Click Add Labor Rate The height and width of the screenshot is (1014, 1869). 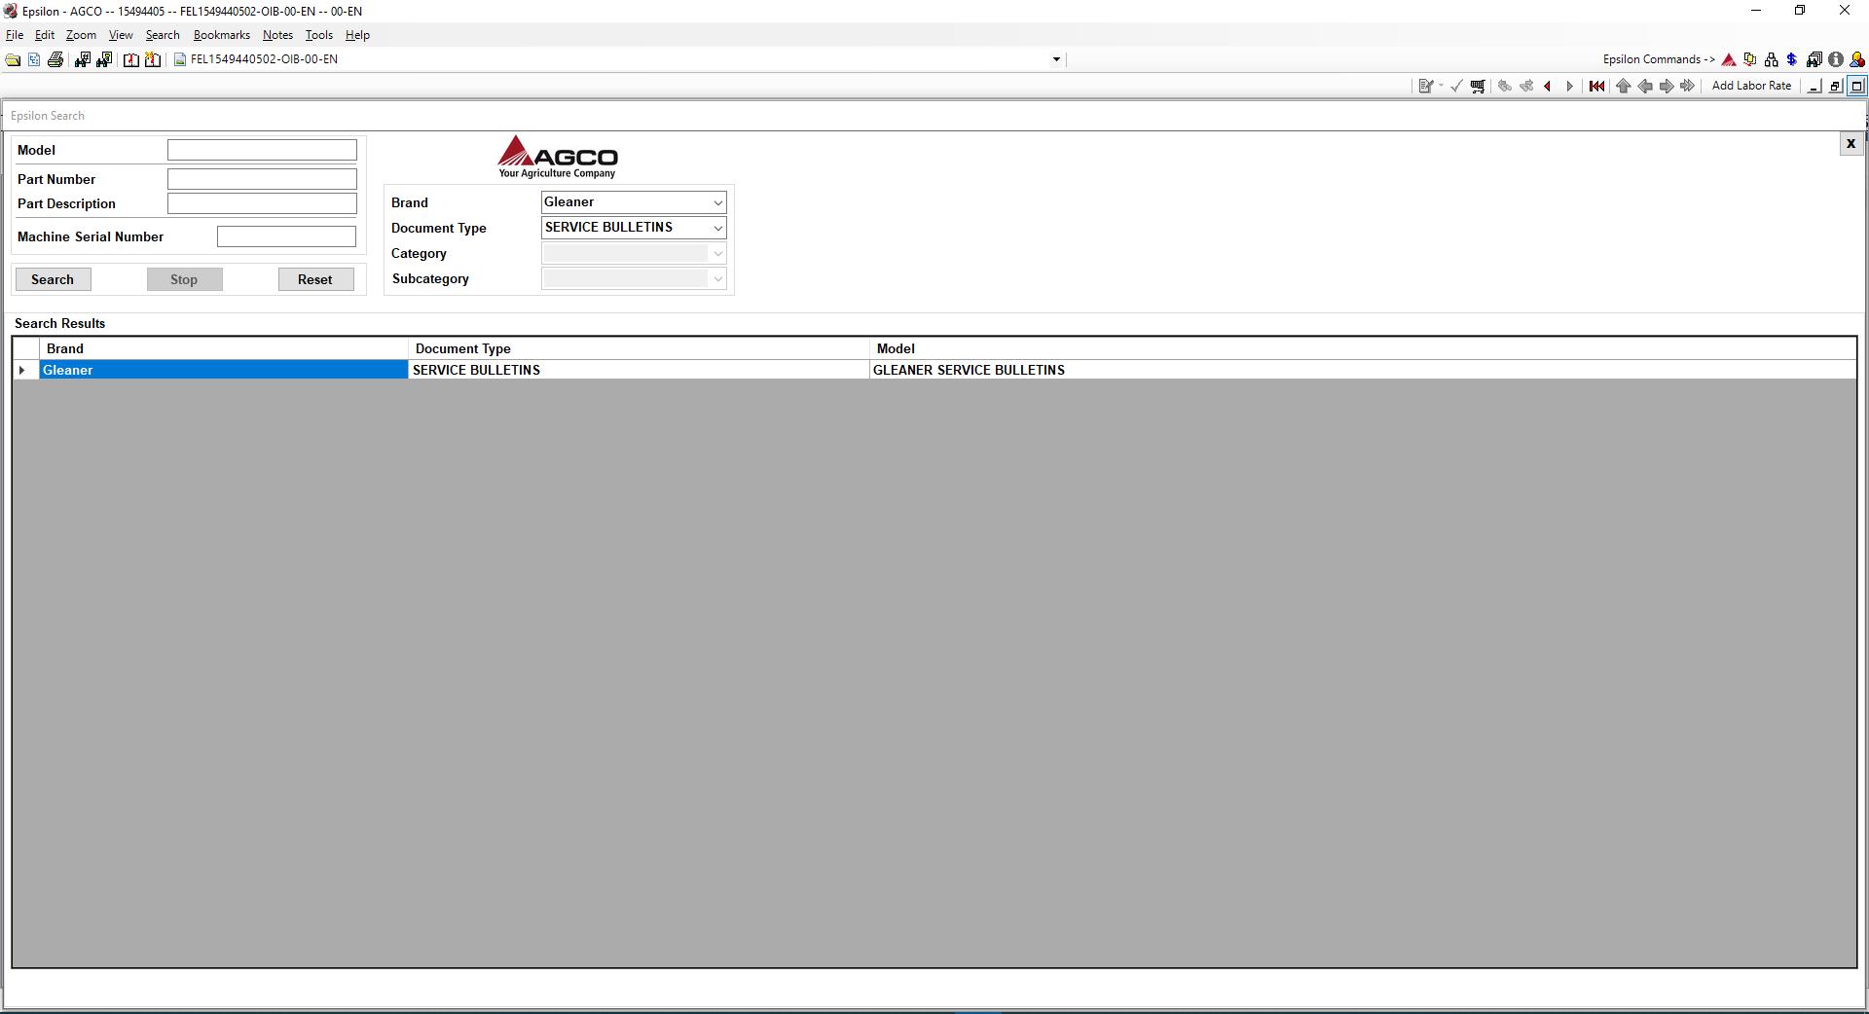click(1751, 86)
